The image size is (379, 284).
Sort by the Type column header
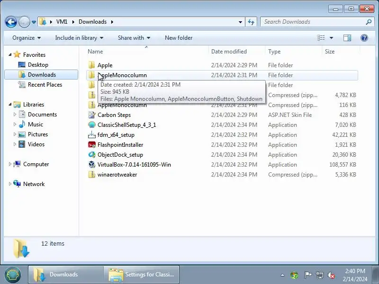tap(293, 52)
